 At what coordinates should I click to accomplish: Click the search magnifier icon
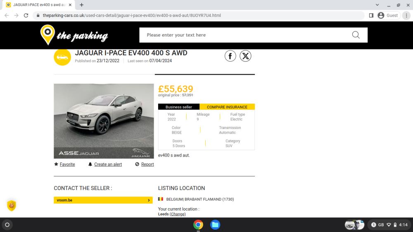(356, 35)
